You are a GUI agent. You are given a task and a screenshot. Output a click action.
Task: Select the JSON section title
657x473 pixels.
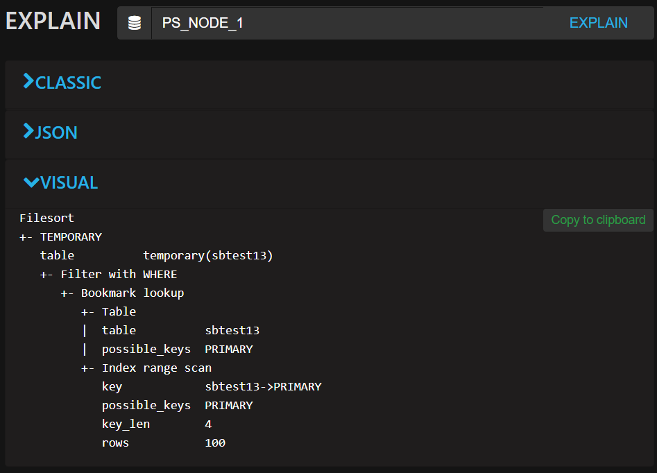[56, 132]
